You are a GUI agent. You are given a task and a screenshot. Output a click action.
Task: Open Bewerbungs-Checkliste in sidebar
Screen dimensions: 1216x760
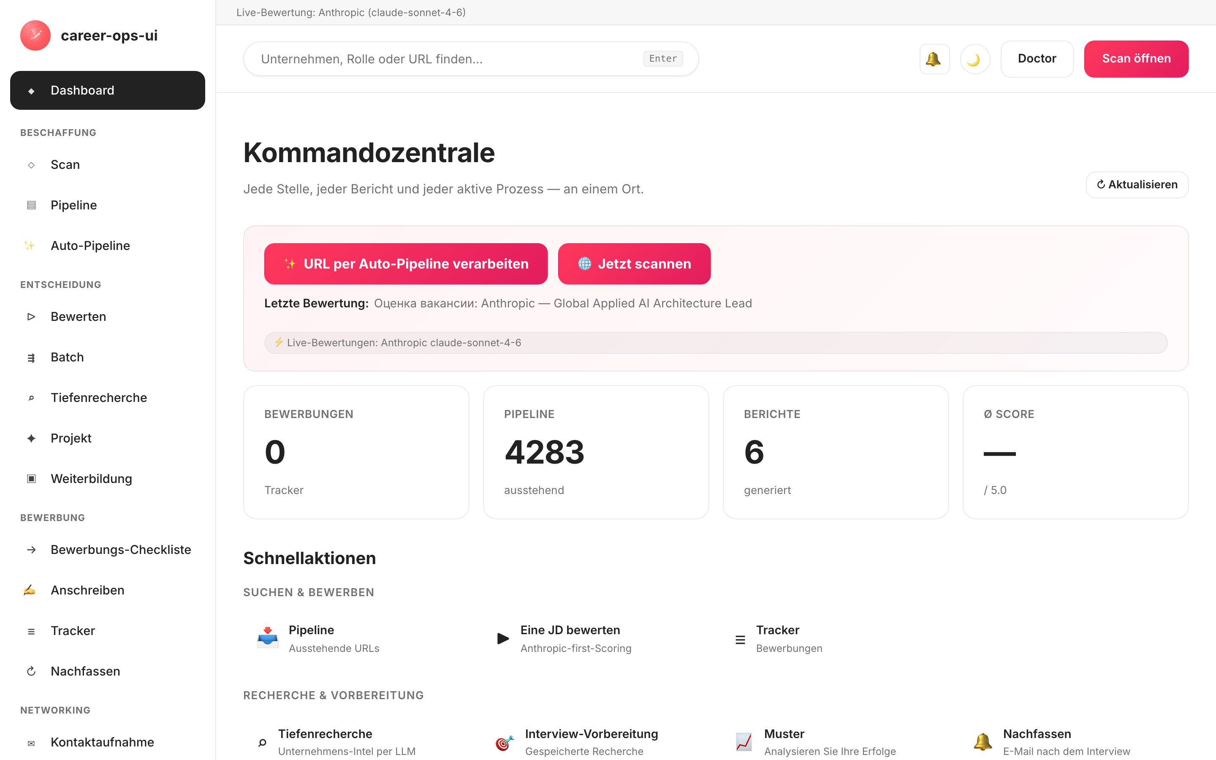click(x=108, y=550)
